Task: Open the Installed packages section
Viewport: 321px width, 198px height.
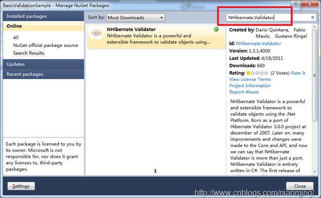Action: (43, 16)
